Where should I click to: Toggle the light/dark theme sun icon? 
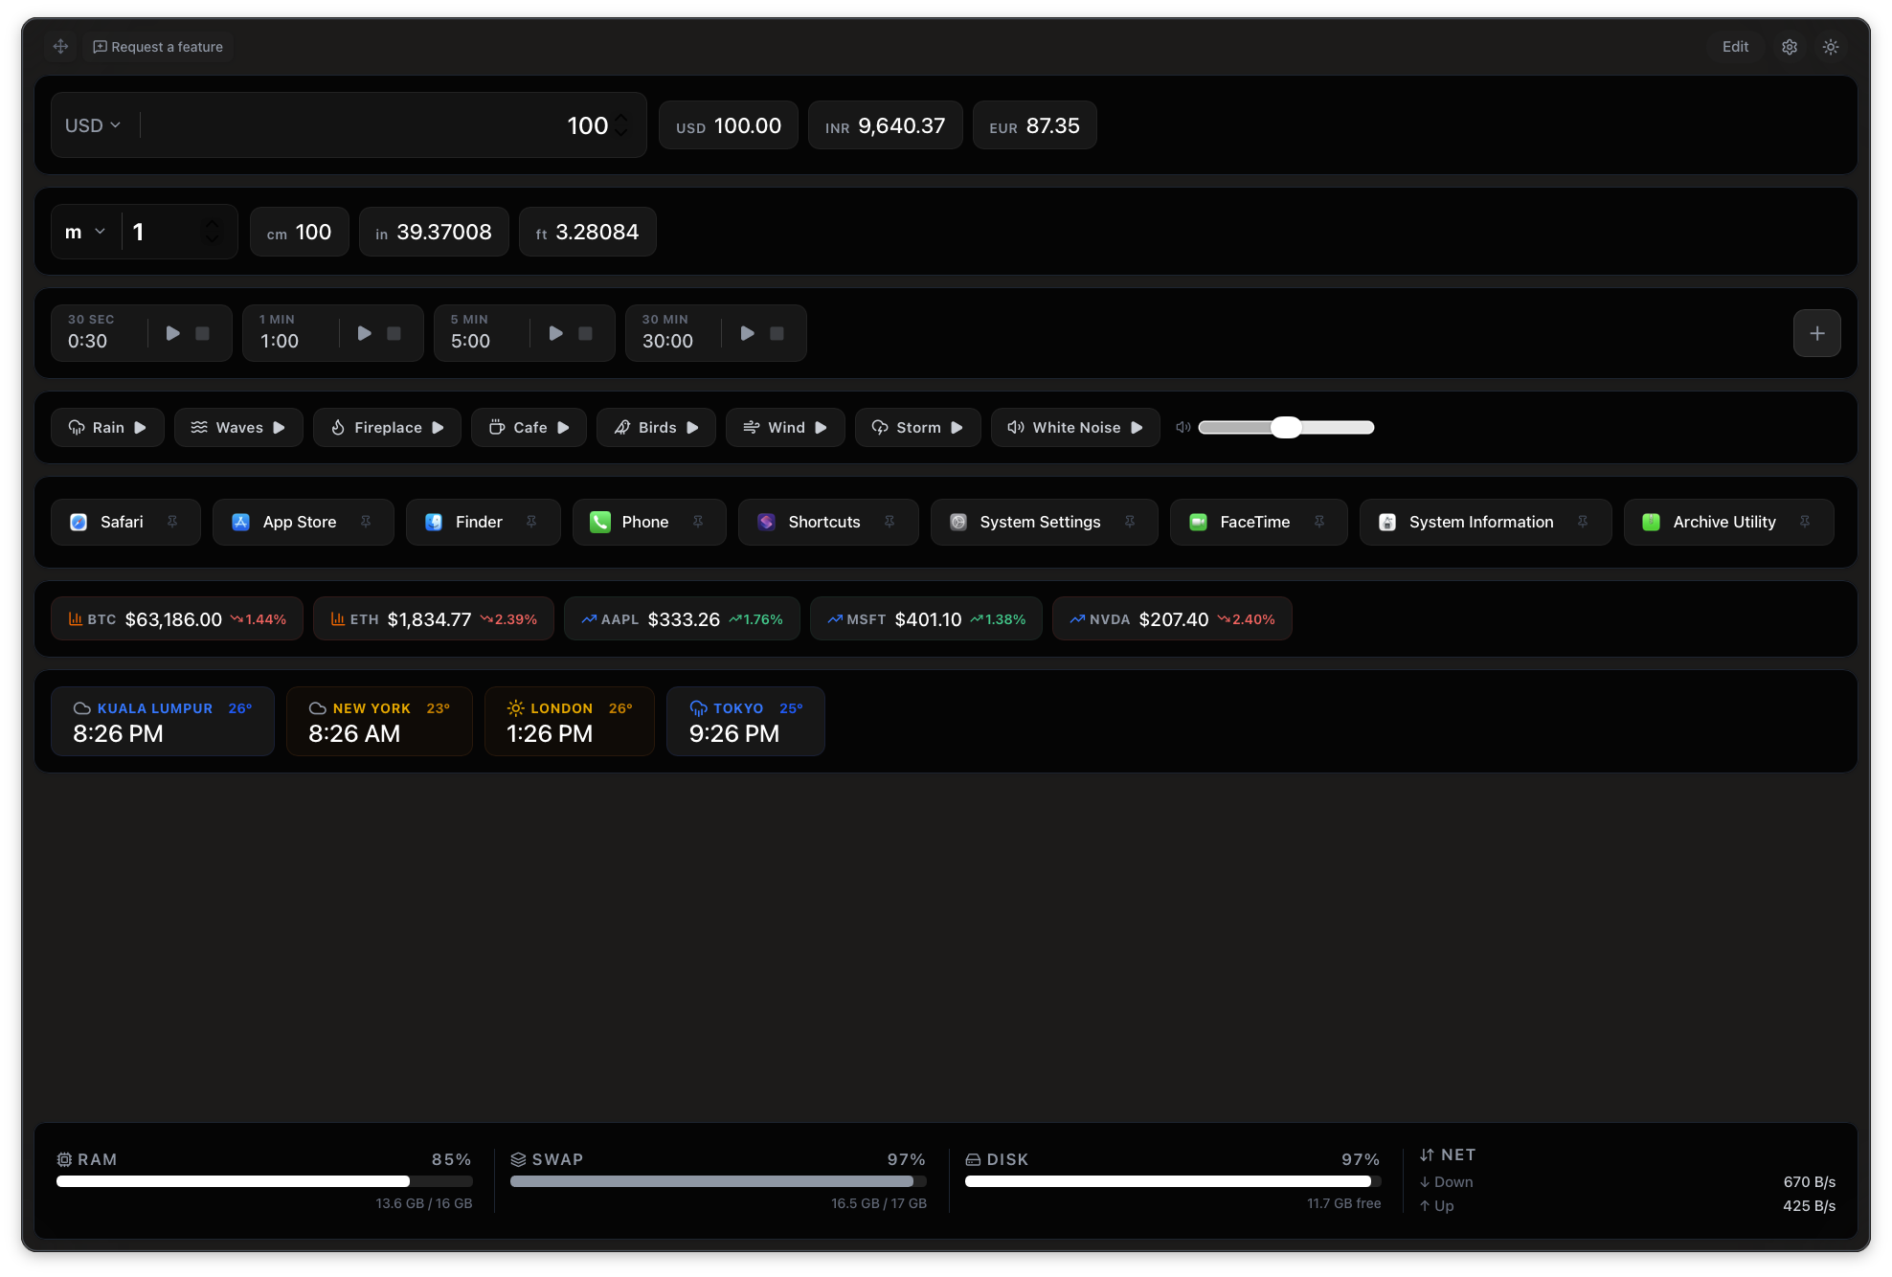[1830, 46]
